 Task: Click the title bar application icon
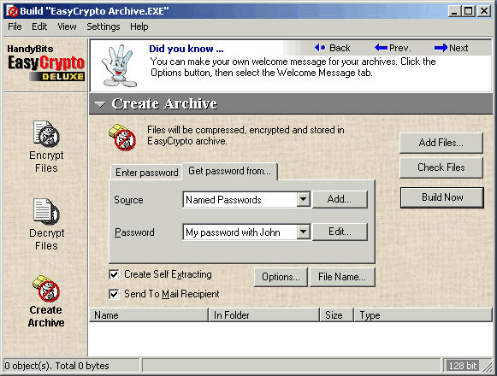pyautogui.click(x=12, y=11)
